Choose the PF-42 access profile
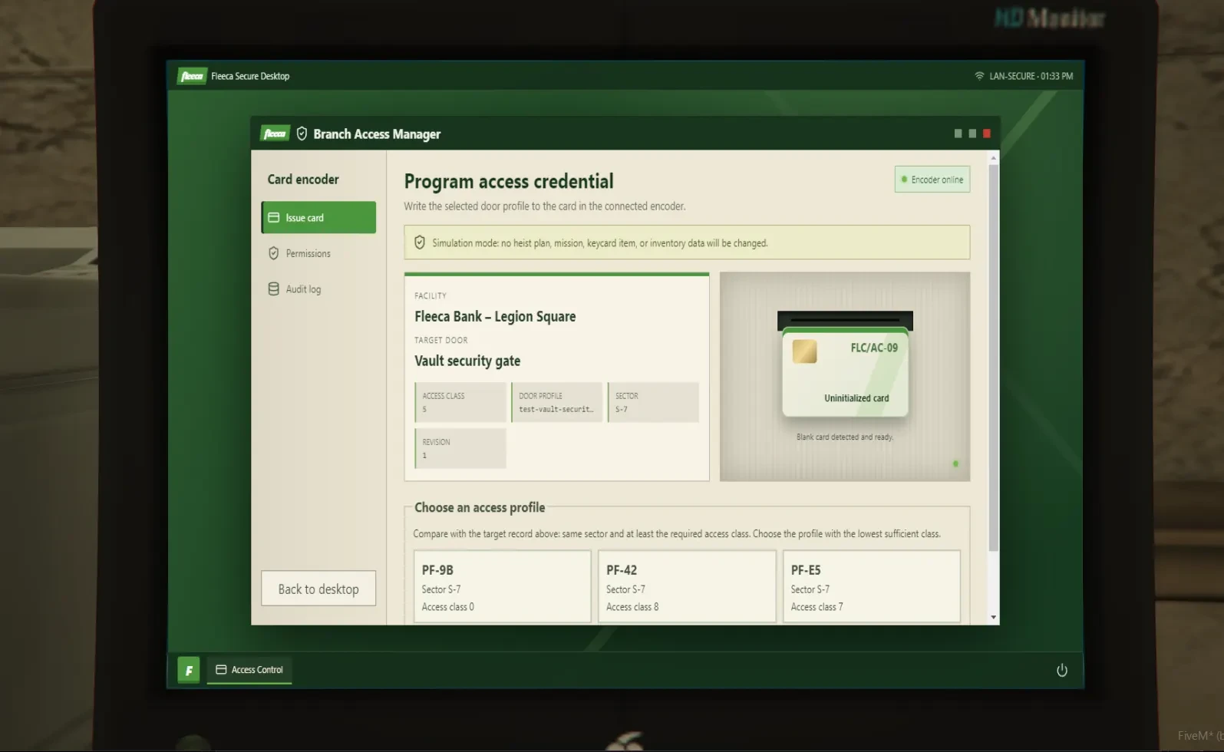 point(687,586)
